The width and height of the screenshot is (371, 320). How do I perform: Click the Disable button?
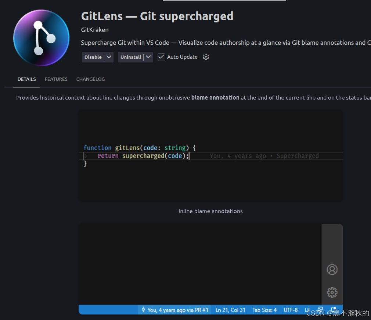(93, 57)
